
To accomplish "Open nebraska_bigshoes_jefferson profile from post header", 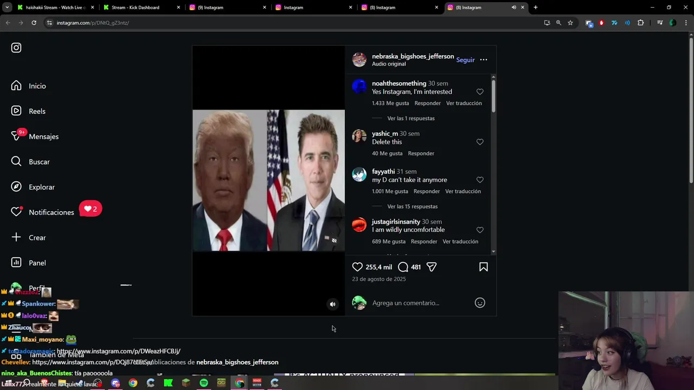I will click(413, 56).
